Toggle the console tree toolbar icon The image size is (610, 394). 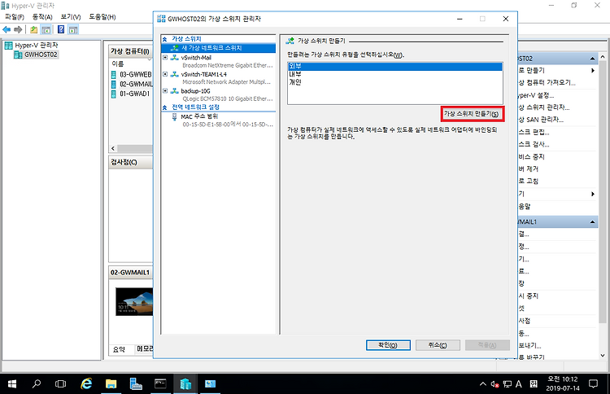46,29
